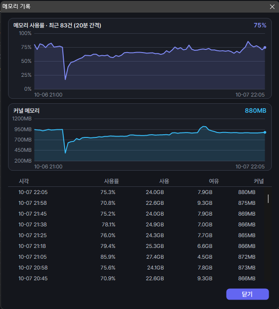Select the 10-07 21:25 row timestamp
The image size is (279, 309).
coord(33,235)
